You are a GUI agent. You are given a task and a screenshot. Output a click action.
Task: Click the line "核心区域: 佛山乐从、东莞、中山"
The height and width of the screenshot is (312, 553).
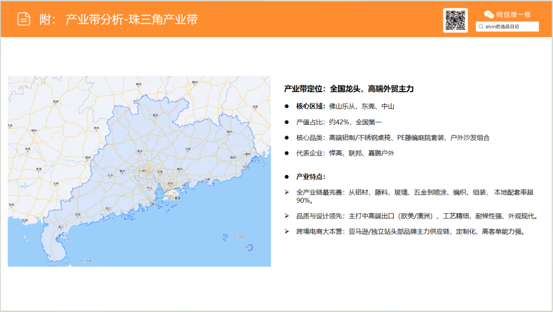(345, 106)
